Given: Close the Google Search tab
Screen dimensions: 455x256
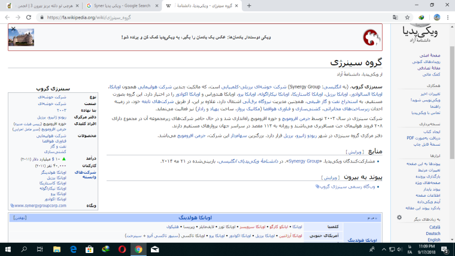Looking at the screenshot, I should (x=157, y=5).
